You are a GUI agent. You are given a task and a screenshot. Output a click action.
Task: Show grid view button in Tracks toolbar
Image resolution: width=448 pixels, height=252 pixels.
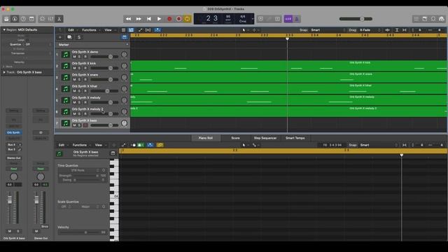pos(123,30)
